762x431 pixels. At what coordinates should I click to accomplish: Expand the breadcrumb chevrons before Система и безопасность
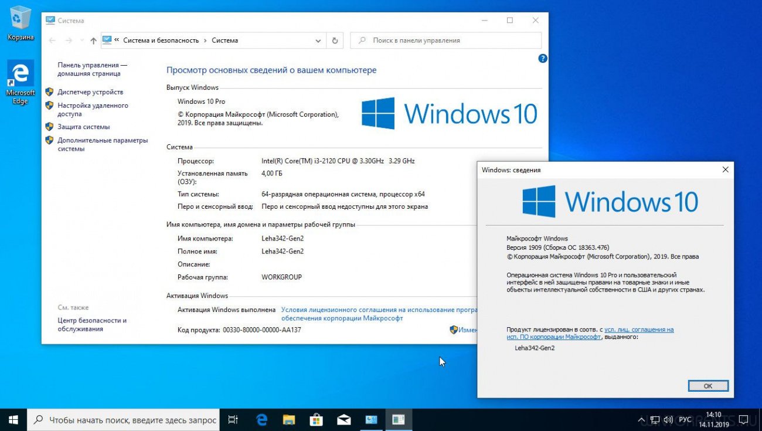[117, 40]
